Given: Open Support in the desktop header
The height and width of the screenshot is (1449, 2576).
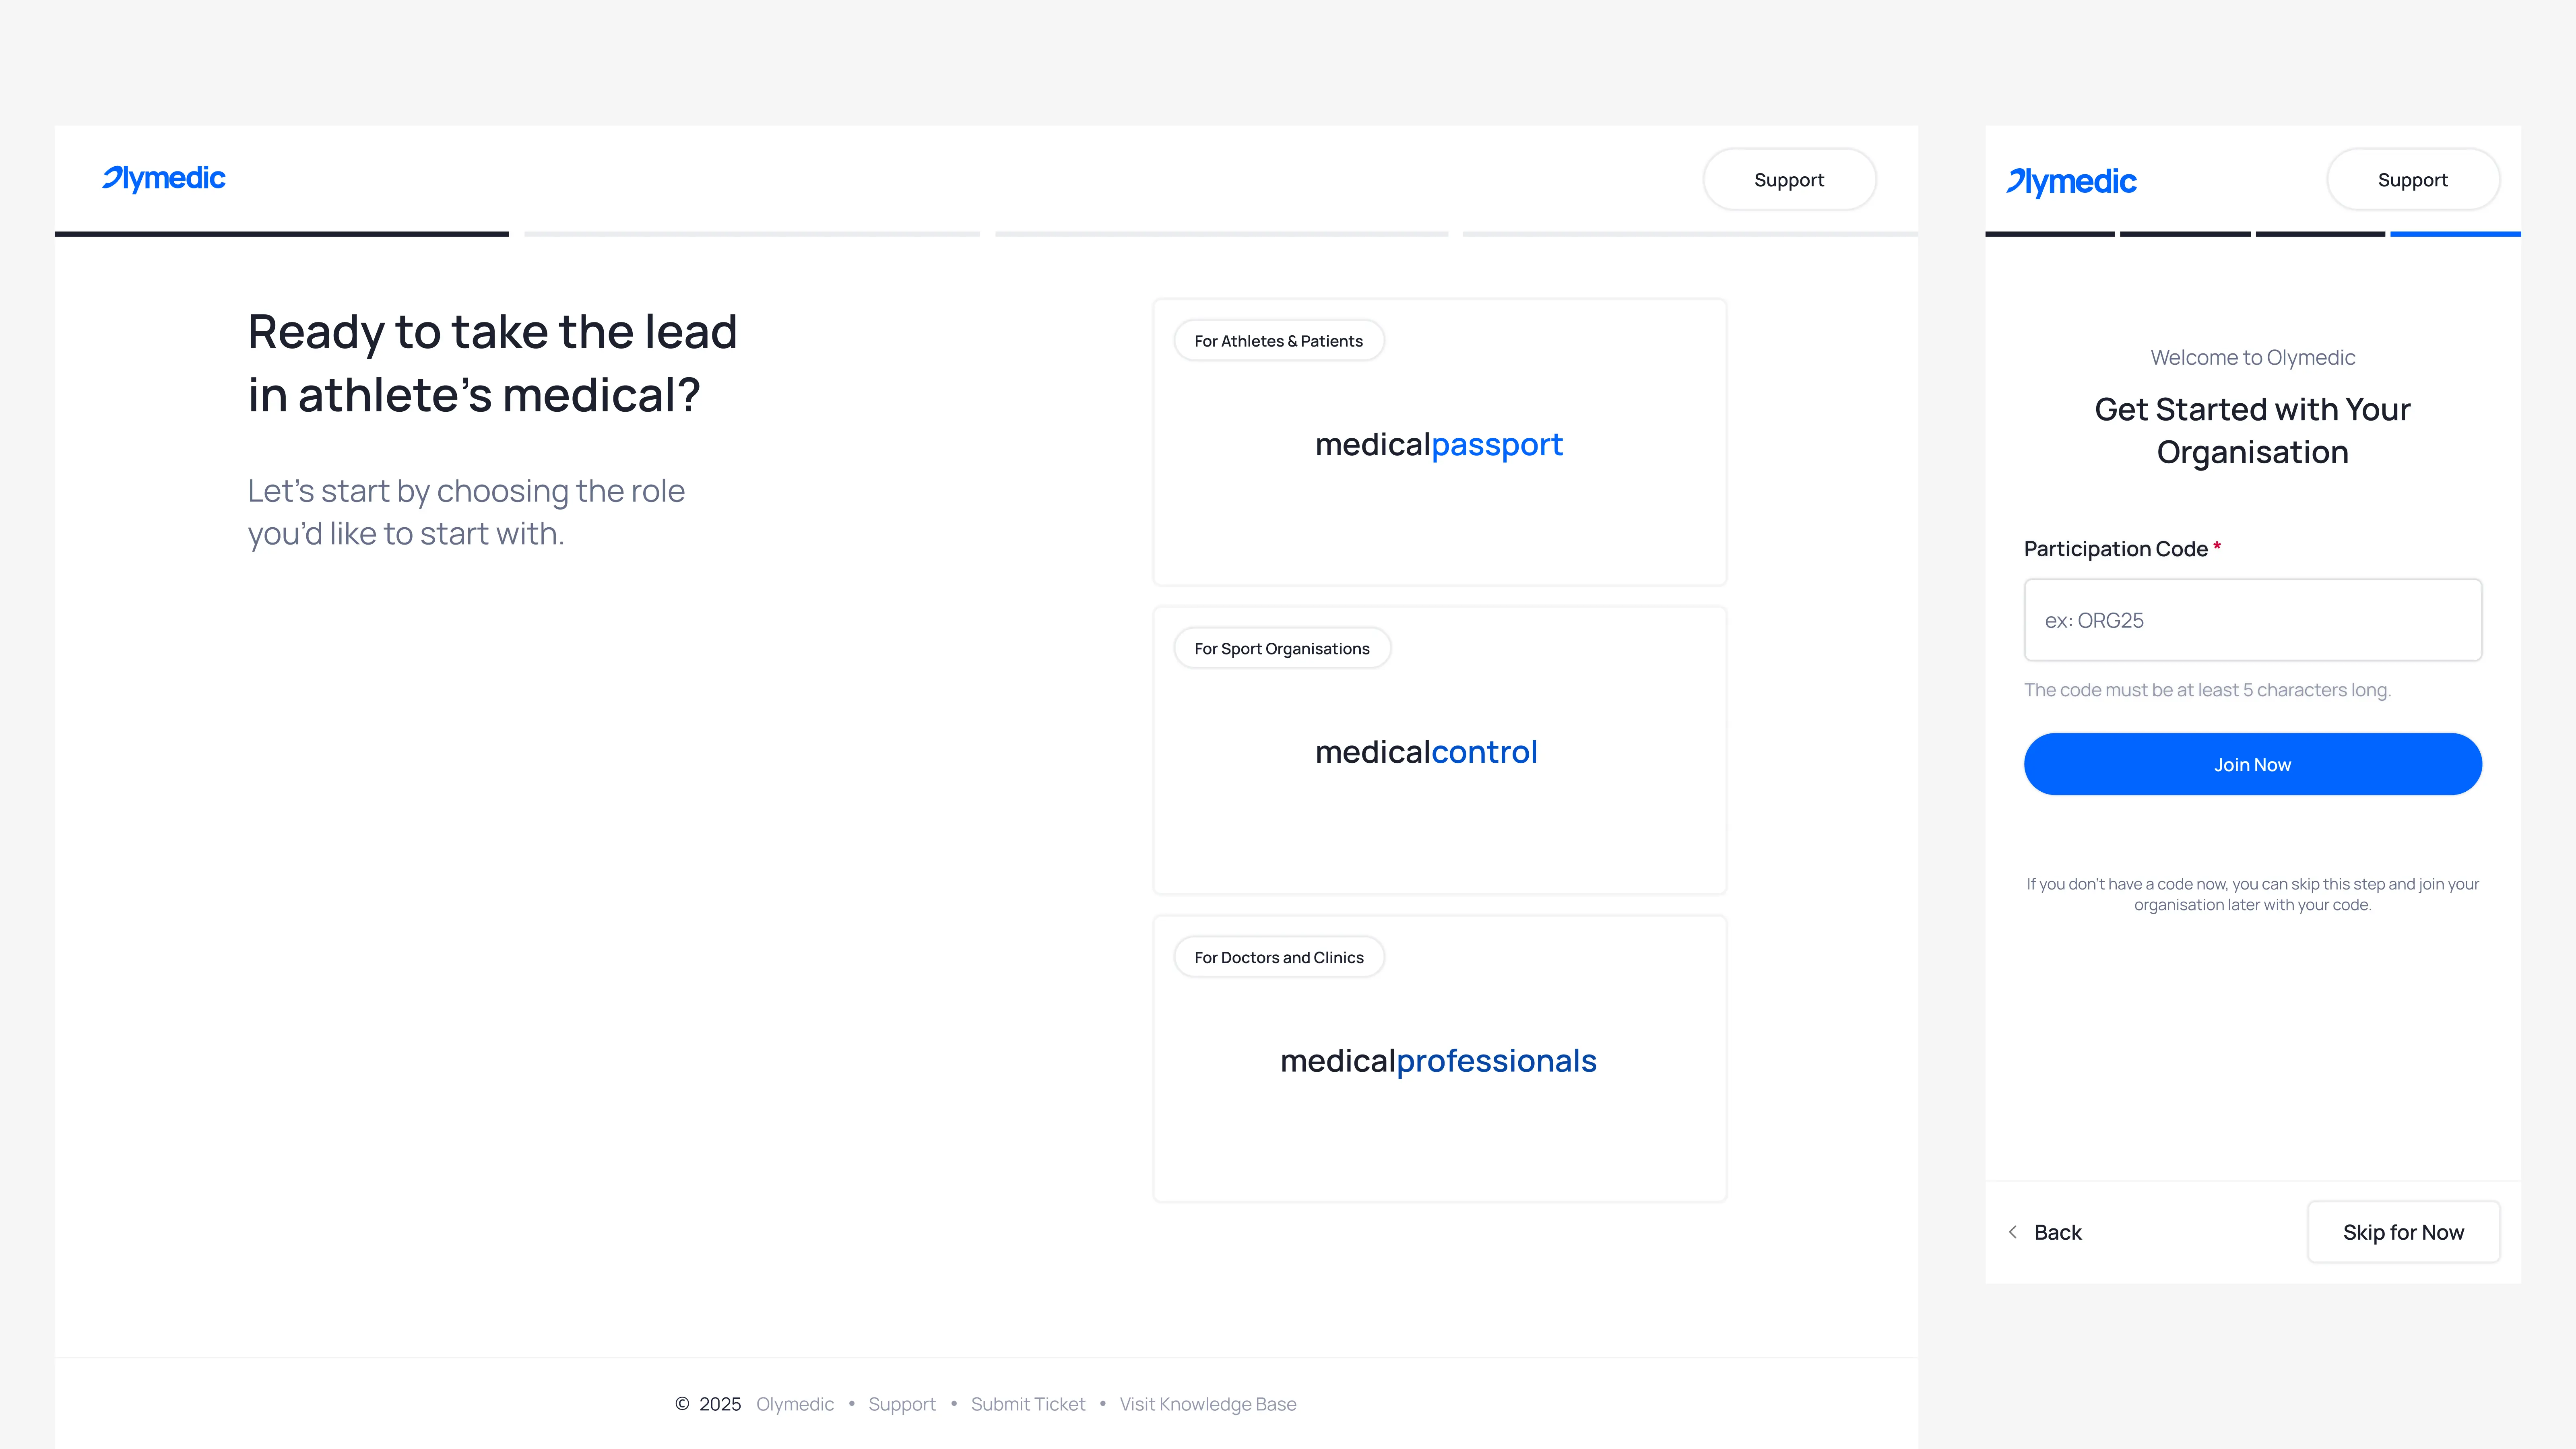Looking at the screenshot, I should pyautogui.click(x=1789, y=180).
